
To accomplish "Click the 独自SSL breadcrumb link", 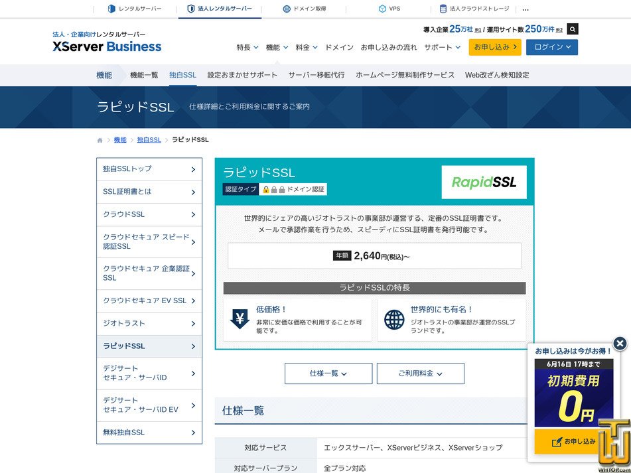I will coord(149,139).
